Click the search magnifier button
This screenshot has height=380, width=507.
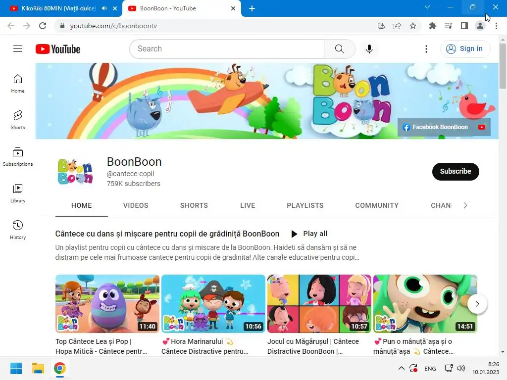coord(340,49)
